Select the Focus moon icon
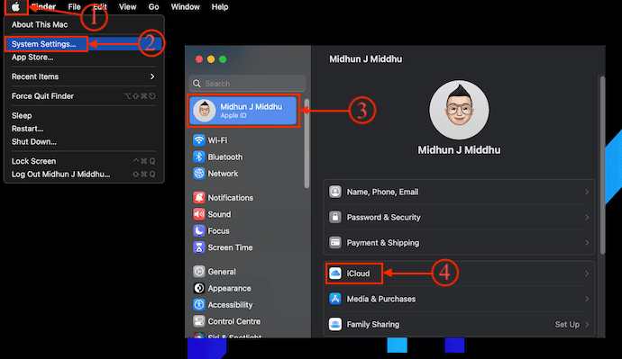Image resolution: width=622 pixels, height=359 pixels. click(198, 230)
